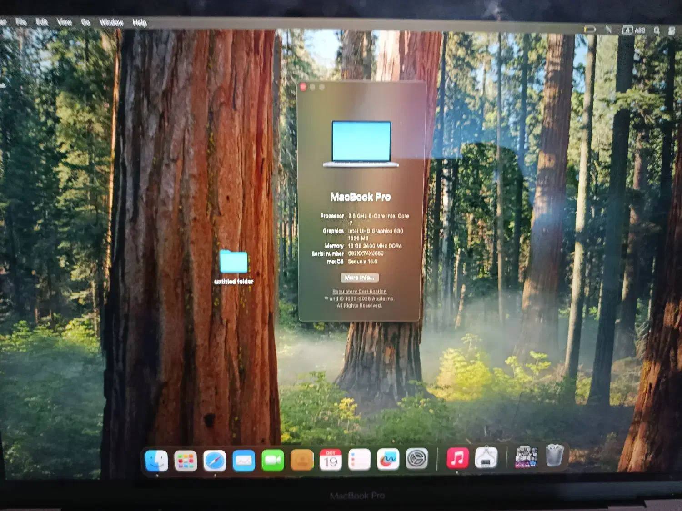Viewport: 682px width, 511px height.
Task: Click the "Sequoia 15.6" macOS version
Action: 362,262
